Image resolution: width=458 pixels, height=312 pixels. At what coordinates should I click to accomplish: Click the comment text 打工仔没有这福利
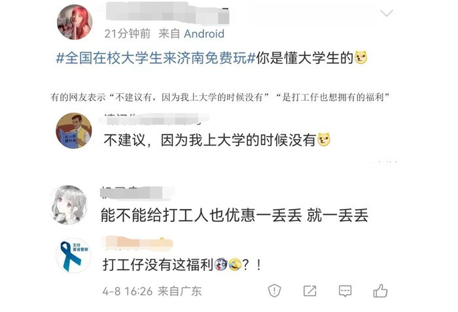pos(158,264)
